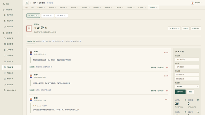The width and height of the screenshot is (205, 115).
Task: Click the 公告管理 tag on first comment
Action: tap(32, 67)
